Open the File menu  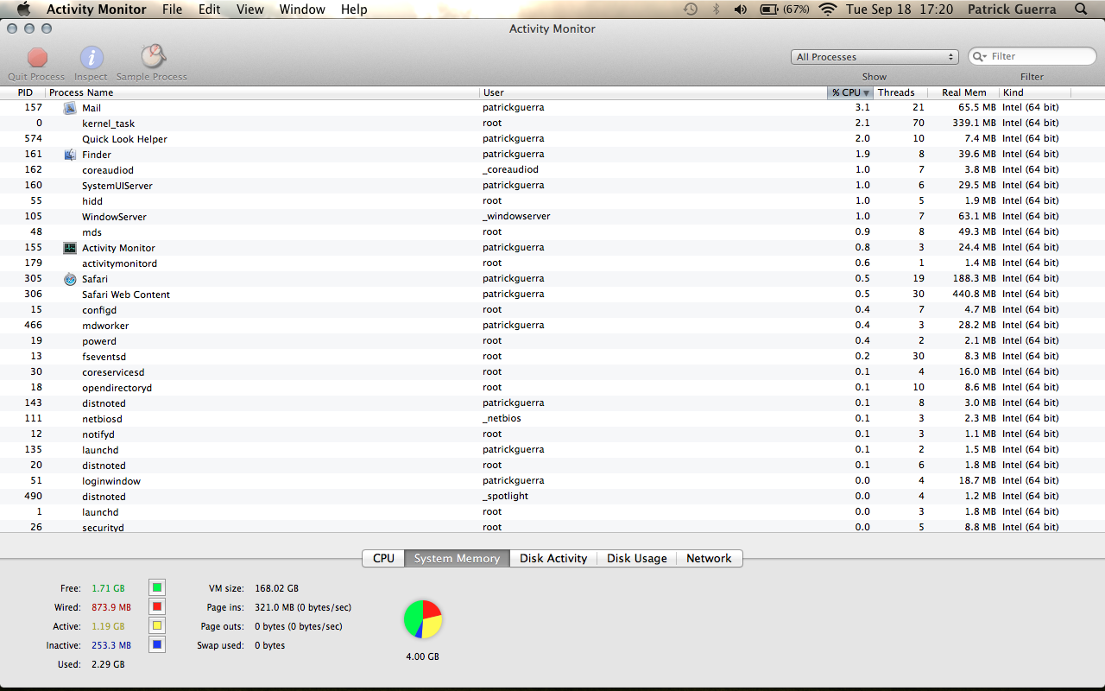(172, 10)
